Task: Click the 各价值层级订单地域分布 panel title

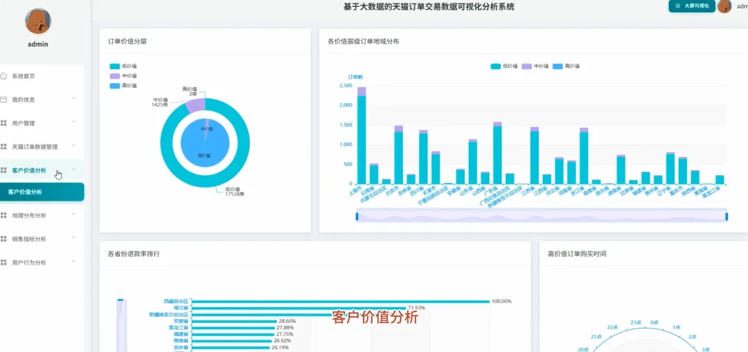Action: (x=364, y=41)
